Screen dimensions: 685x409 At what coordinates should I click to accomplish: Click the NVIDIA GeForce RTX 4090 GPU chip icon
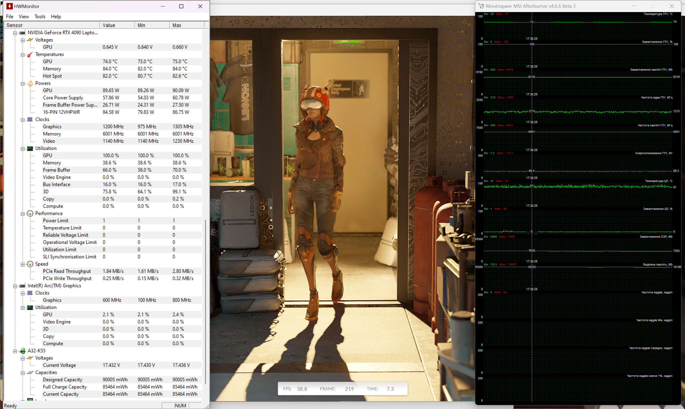pos(22,33)
